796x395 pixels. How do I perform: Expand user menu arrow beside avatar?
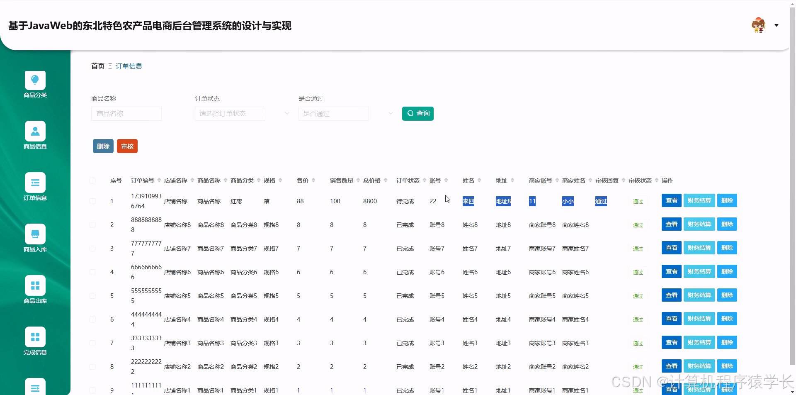tap(777, 25)
